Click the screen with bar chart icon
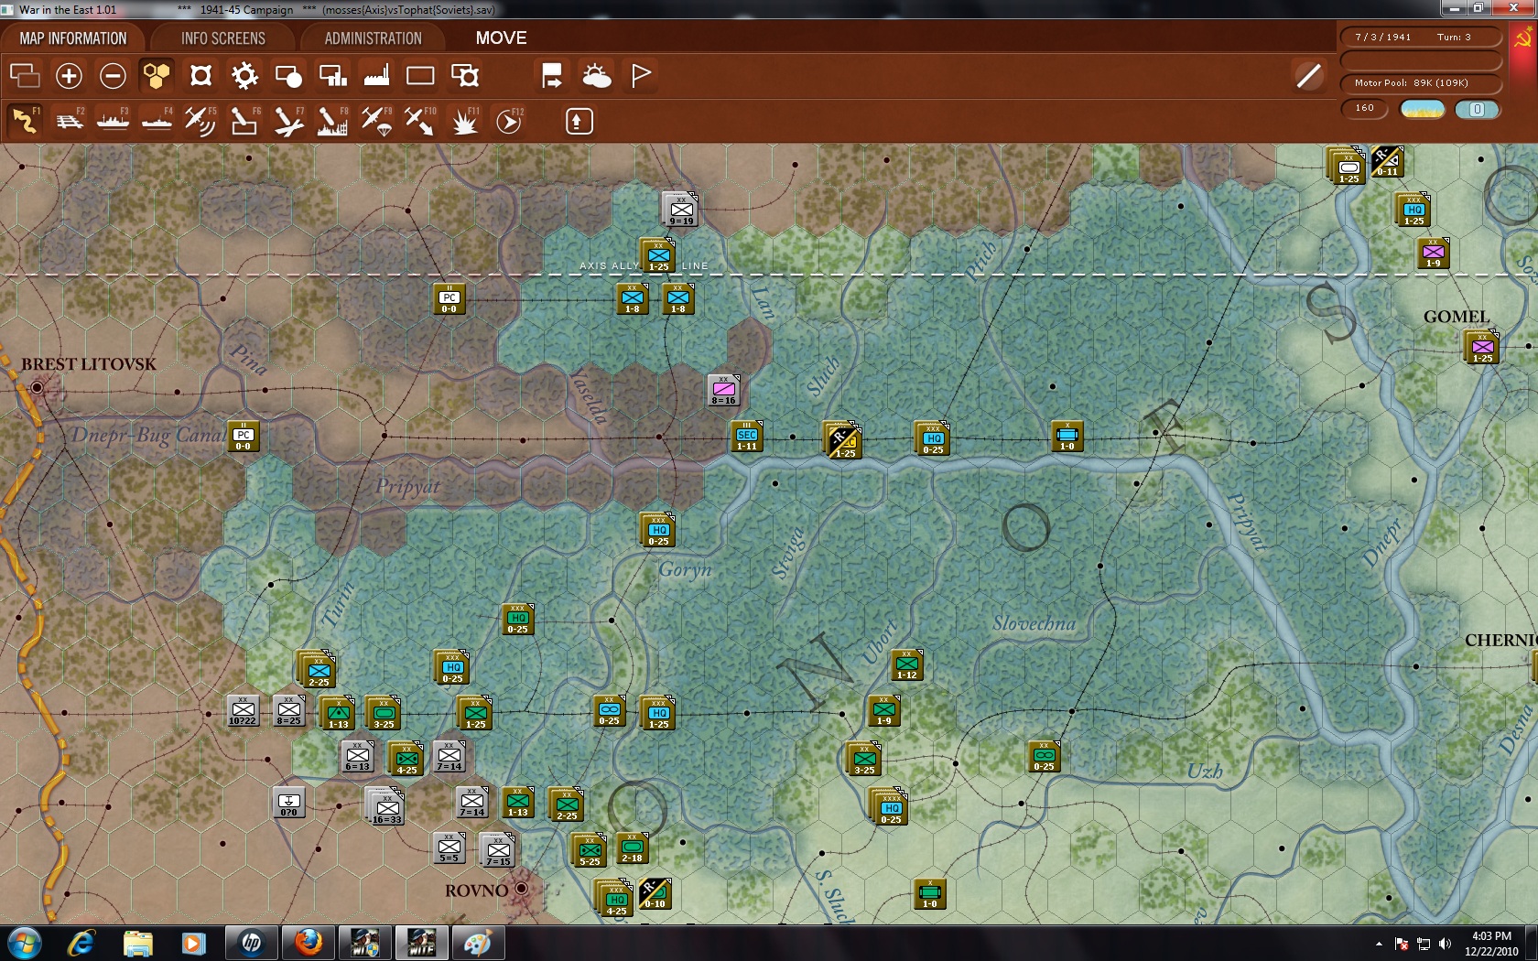Screen dimensions: 1538x961 (x=332, y=76)
